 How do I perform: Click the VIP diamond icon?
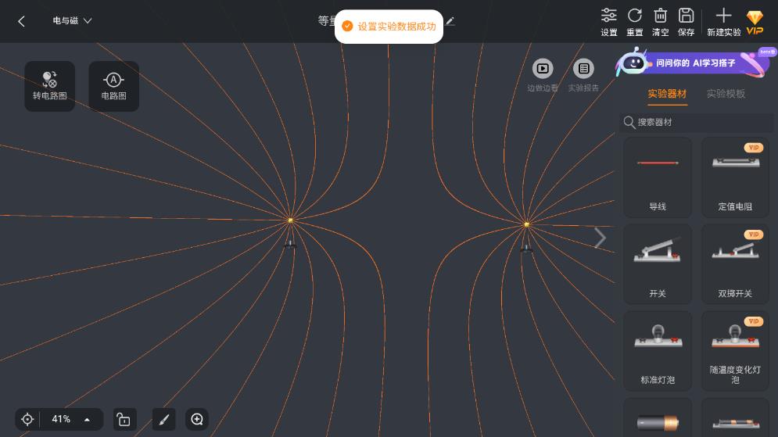[755, 21]
